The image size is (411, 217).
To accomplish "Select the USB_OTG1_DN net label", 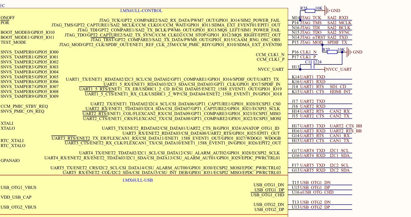I will (315, 182).
